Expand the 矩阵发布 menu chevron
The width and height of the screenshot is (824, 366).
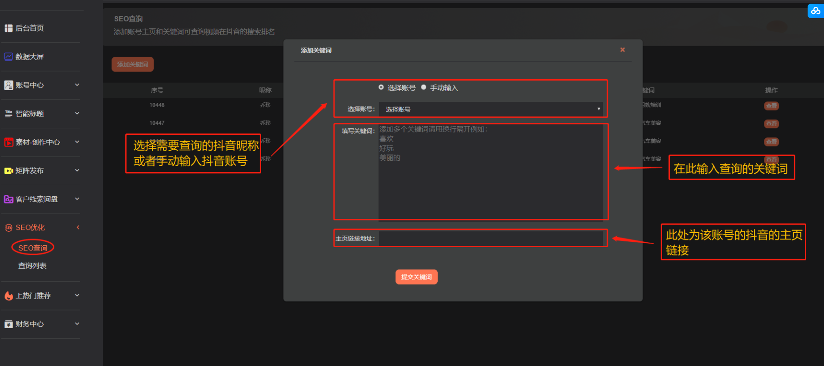click(x=77, y=170)
